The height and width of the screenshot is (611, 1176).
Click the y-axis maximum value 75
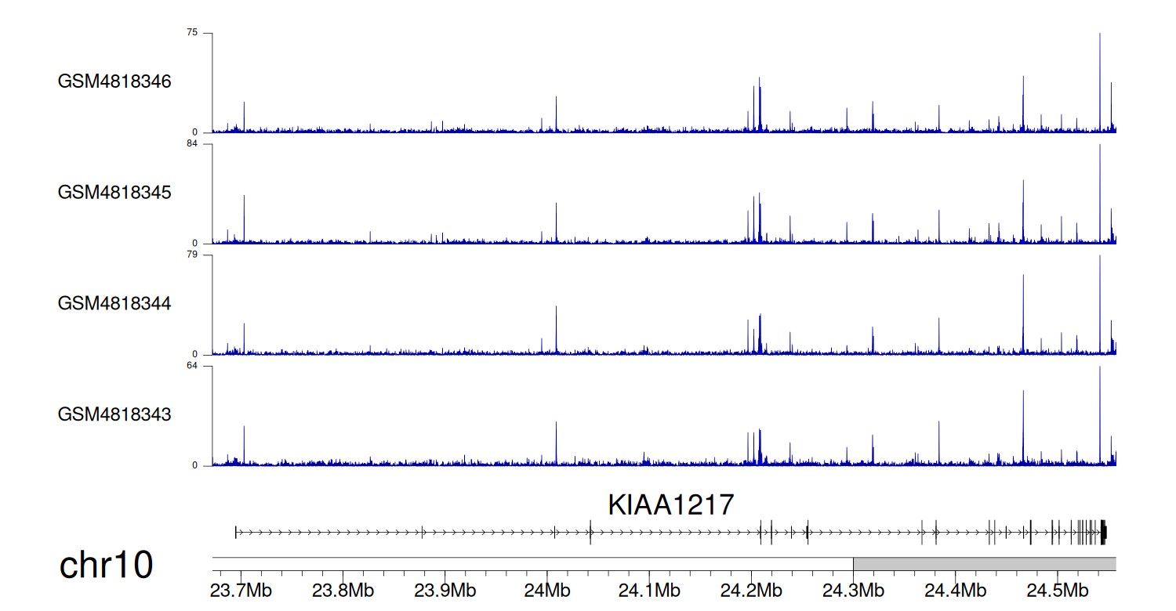192,33
